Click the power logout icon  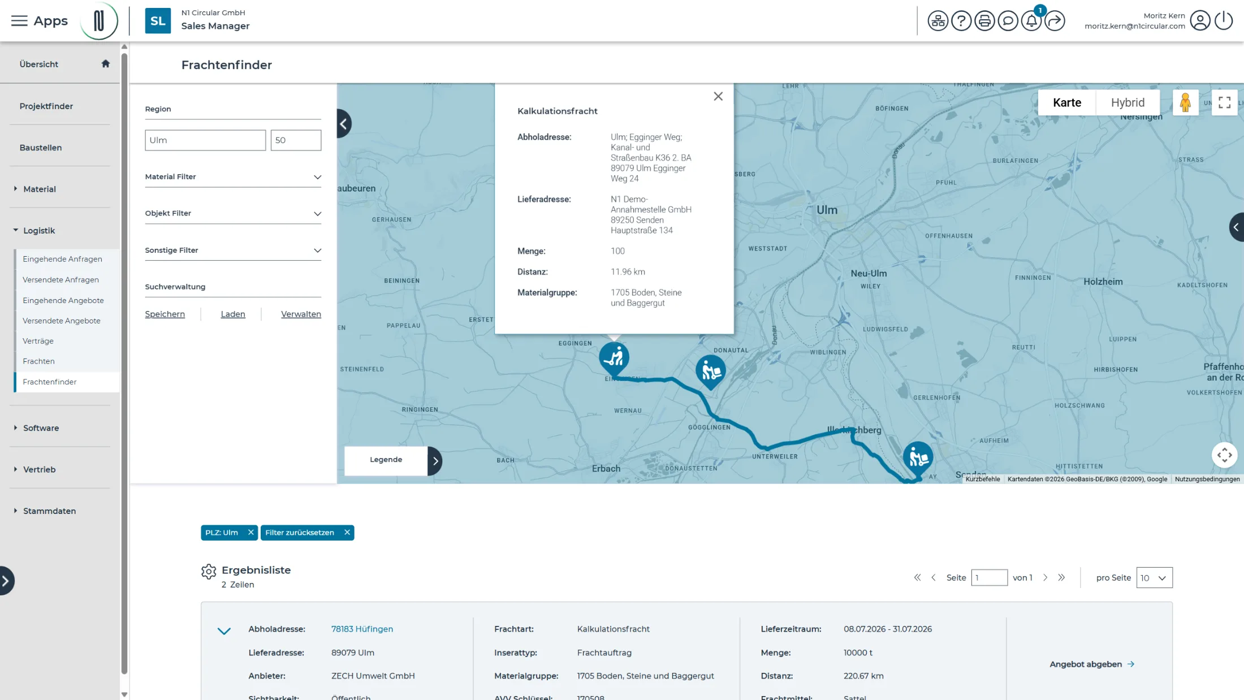click(x=1224, y=21)
